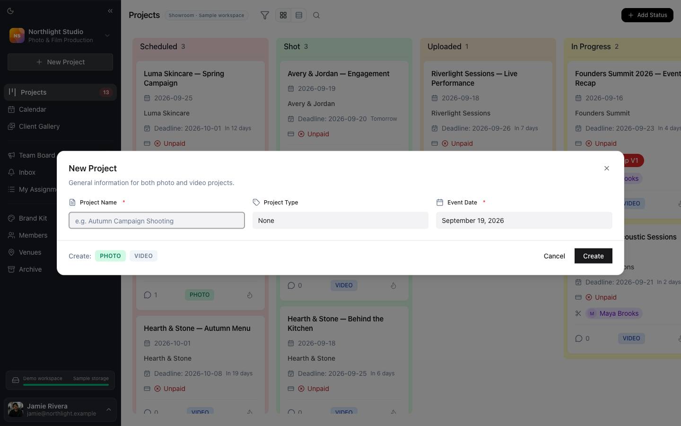This screenshot has width=681, height=426.
Task: Open the Riverlight Sessions — Live Performance card title
Action: click(474, 79)
